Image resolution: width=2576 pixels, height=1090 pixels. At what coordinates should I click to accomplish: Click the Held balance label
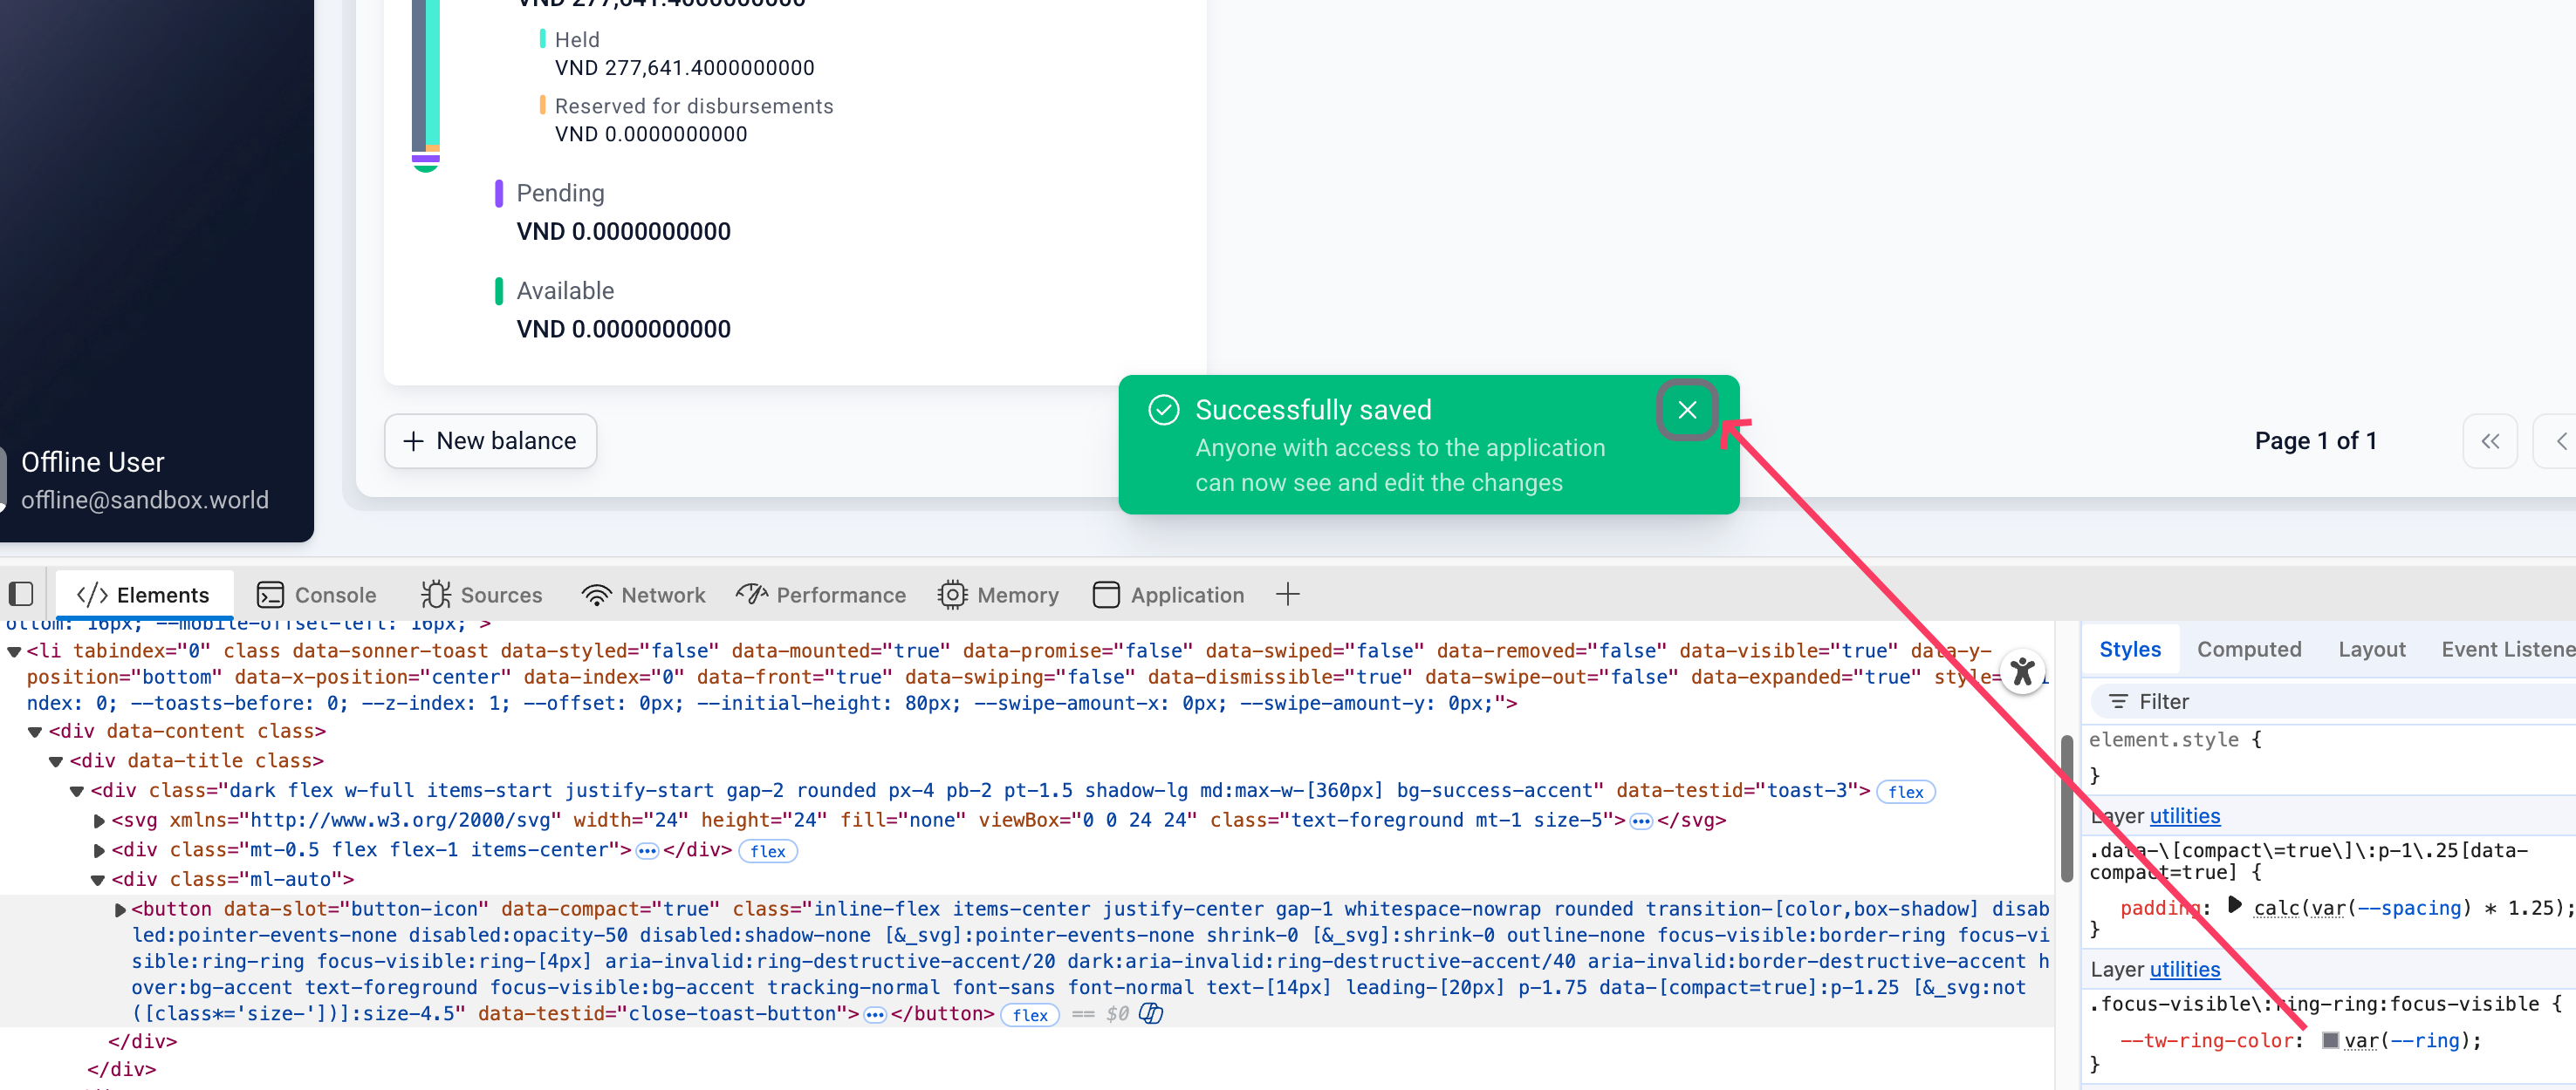click(x=577, y=40)
